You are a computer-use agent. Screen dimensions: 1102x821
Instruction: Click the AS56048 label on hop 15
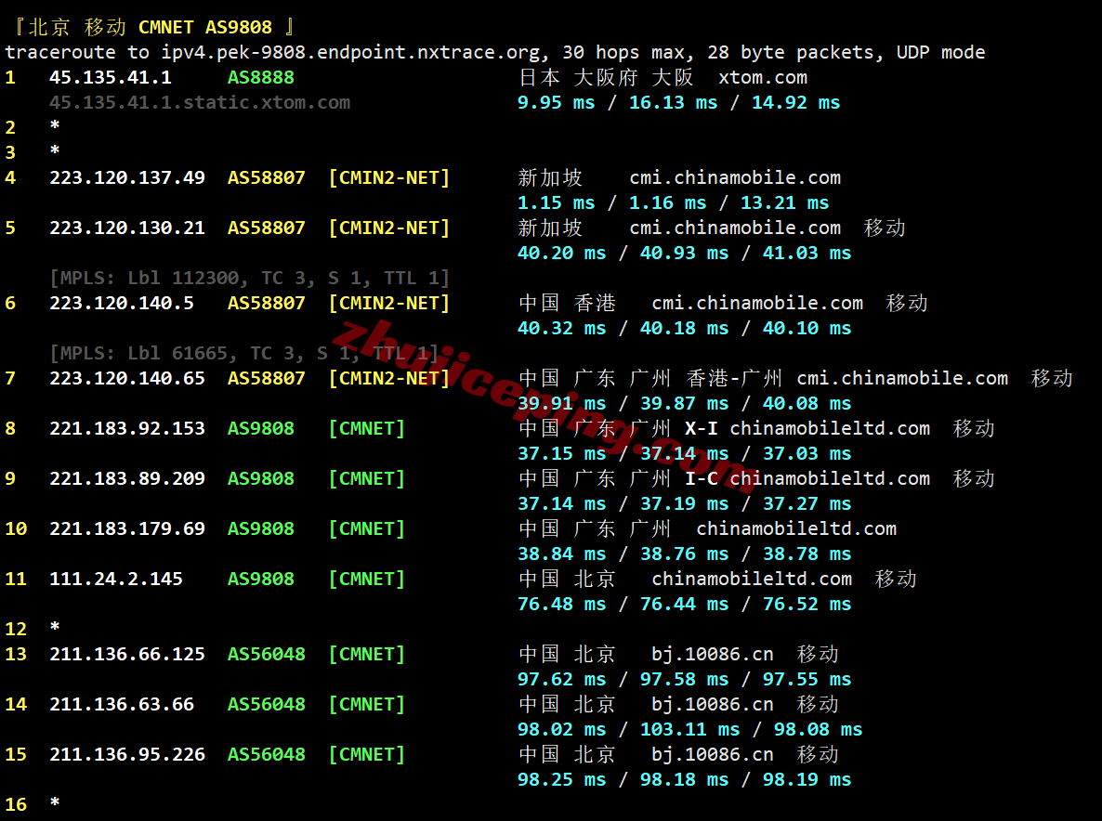pyautogui.click(x=267, y=755)
